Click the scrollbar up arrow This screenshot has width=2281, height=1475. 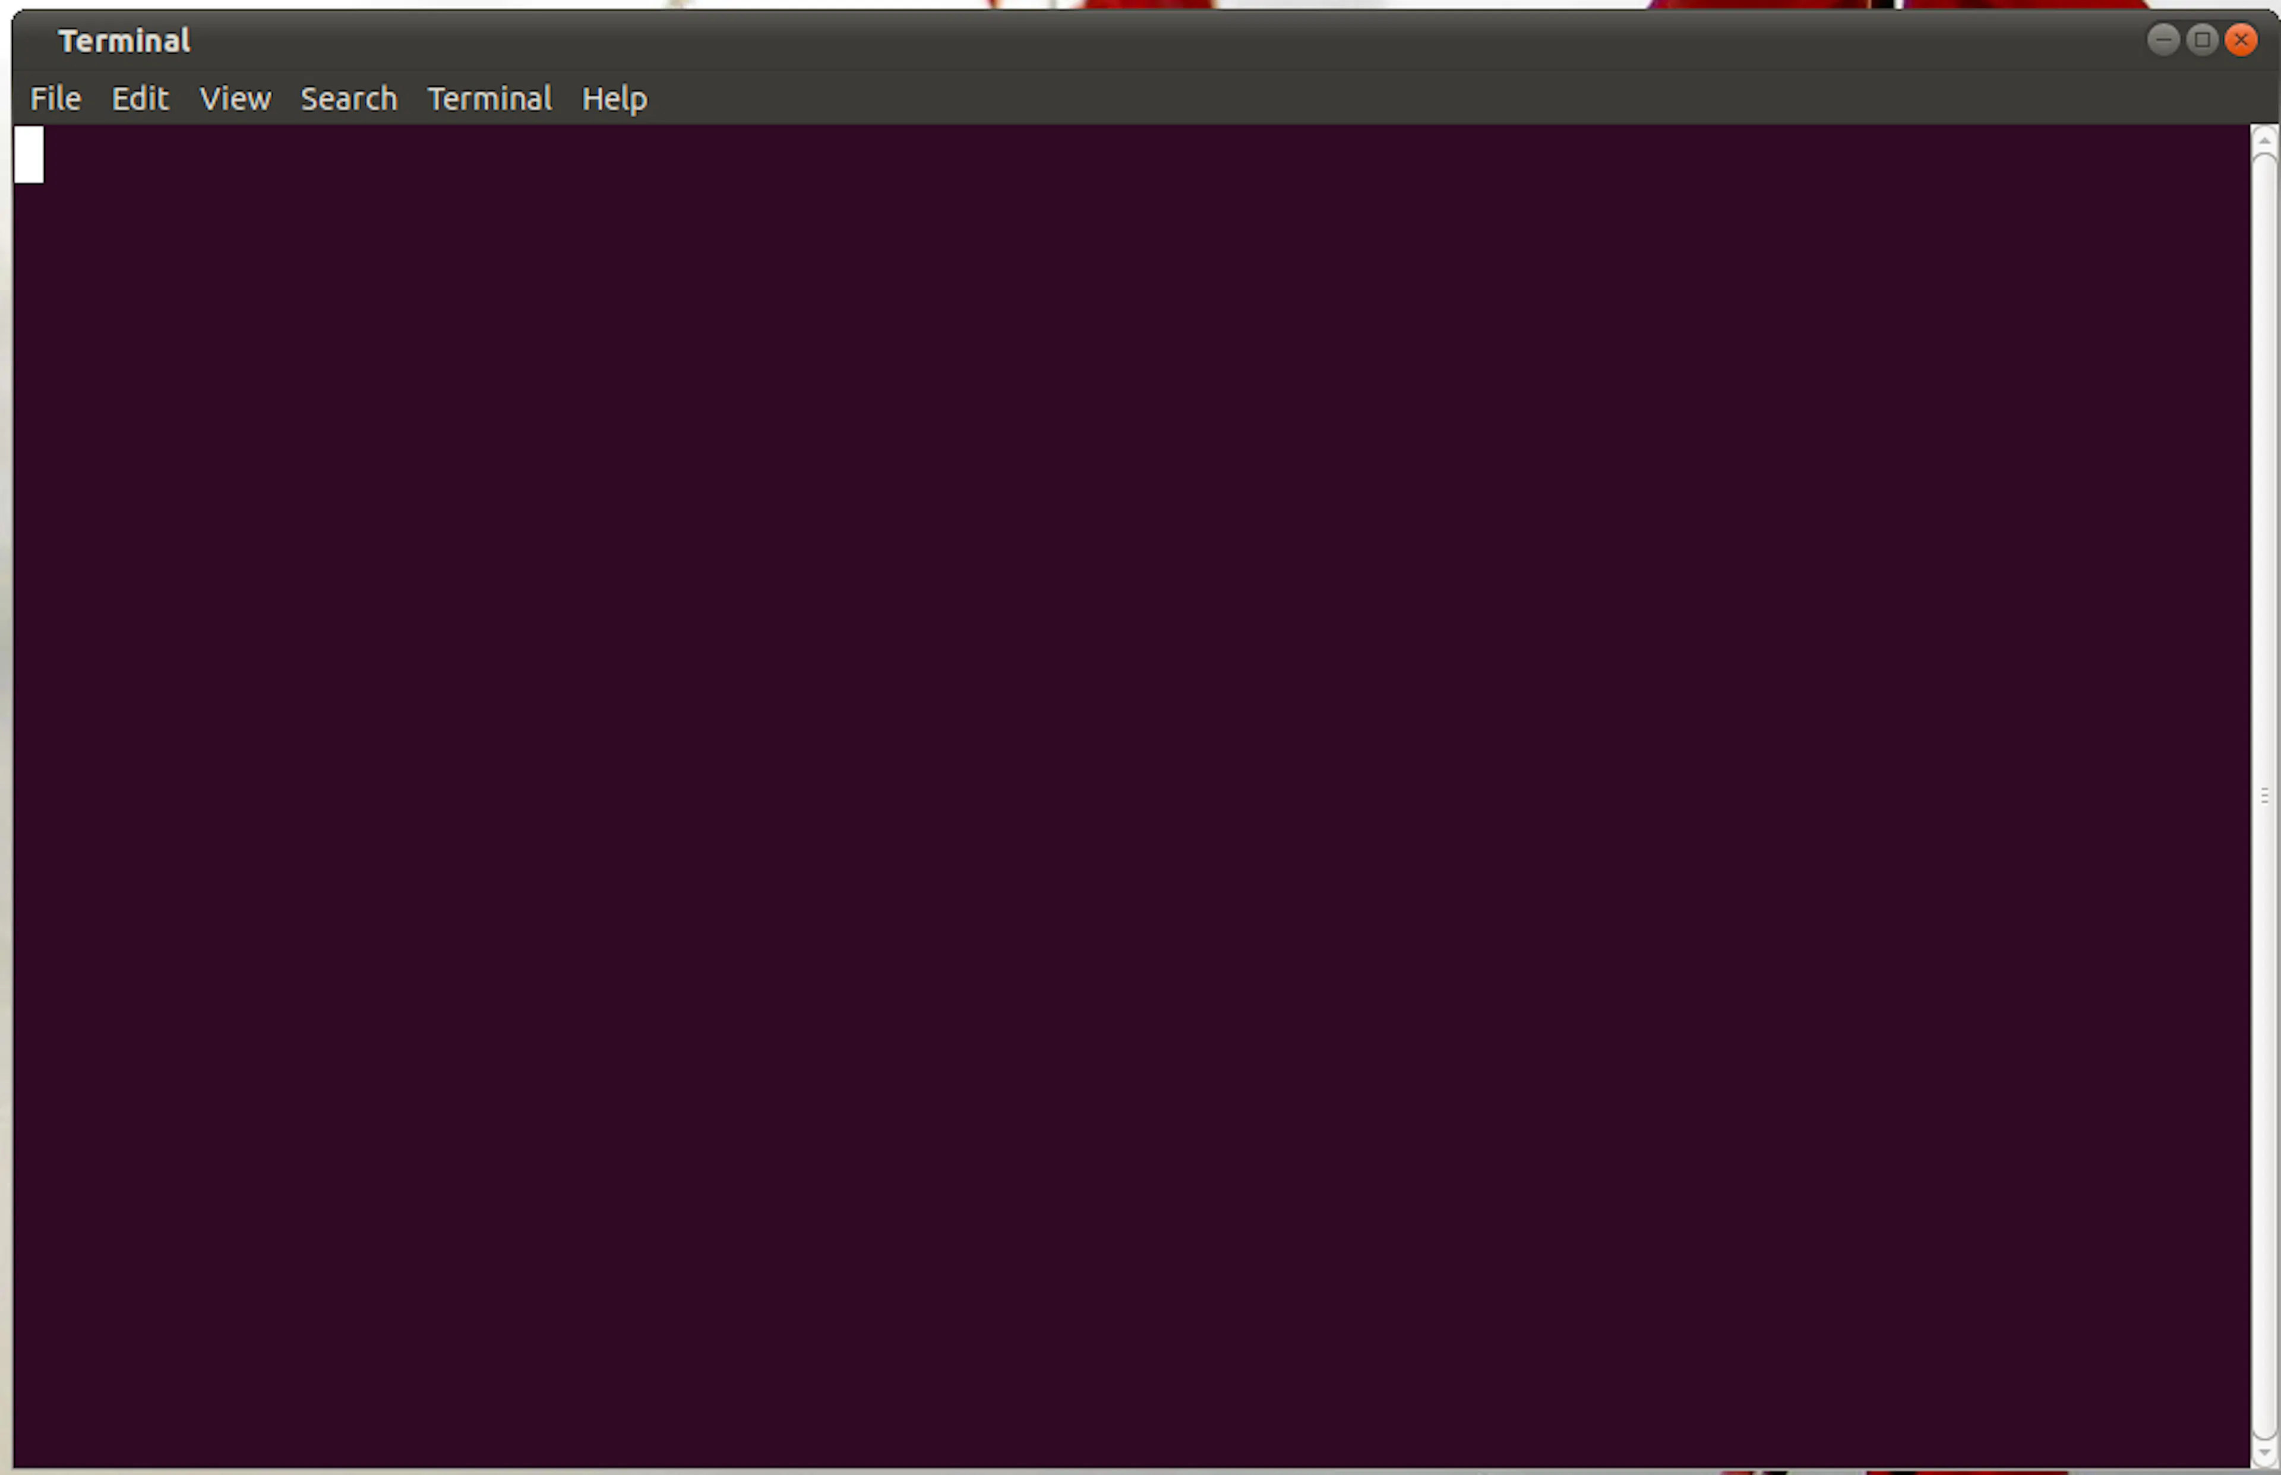[x=2264, y=139]
